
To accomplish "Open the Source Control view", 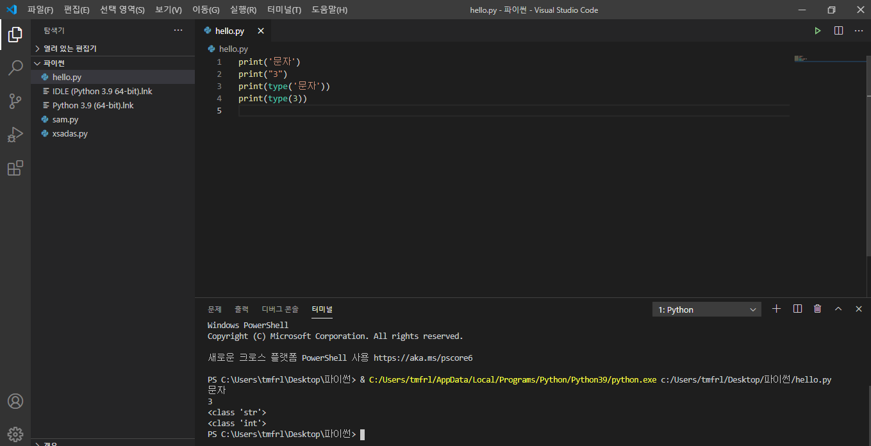I will point(15,101).
